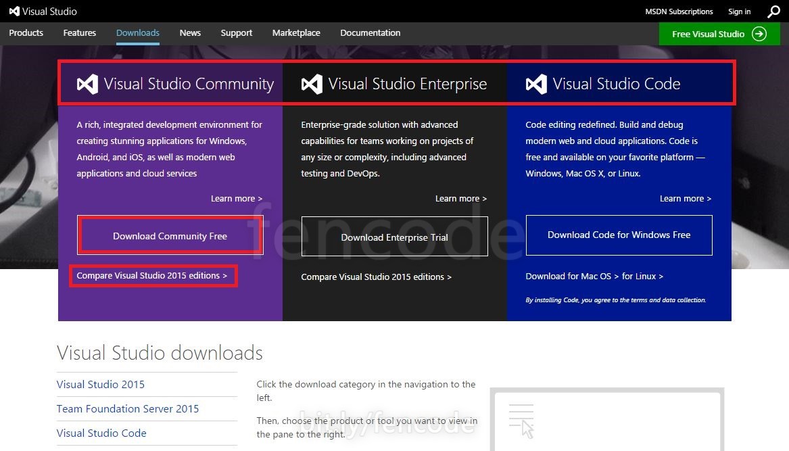This screenshot has width=789, height=451.
Task: Open the Products menu
Action: 26,32
